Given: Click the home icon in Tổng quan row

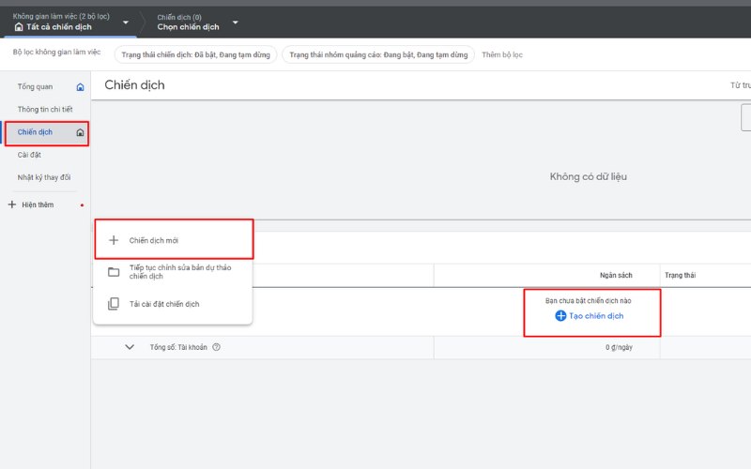Looking at the screenshot, I should pos(80,87).
